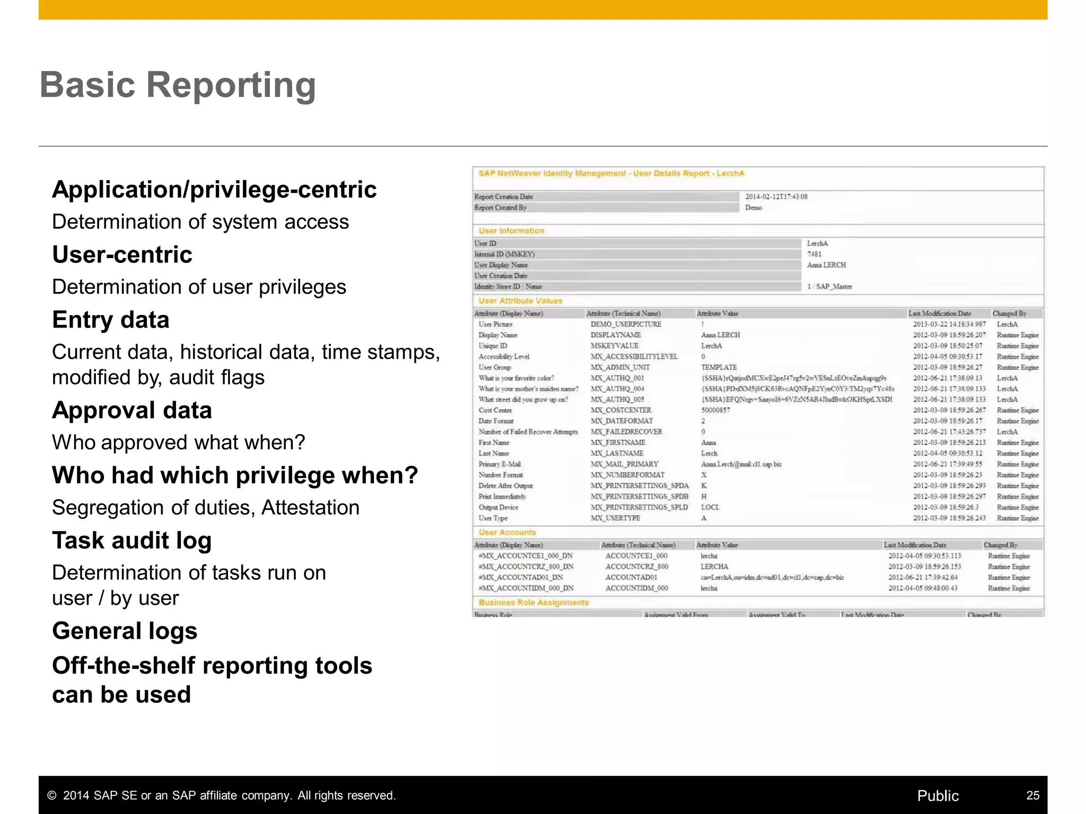Select 'Who had which privilege when?' heading
The width and height of the screenshot is (1086, 814).
coord(235,475)
